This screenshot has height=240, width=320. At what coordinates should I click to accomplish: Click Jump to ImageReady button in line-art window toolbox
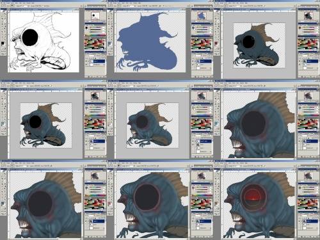(x=4, y=54)
